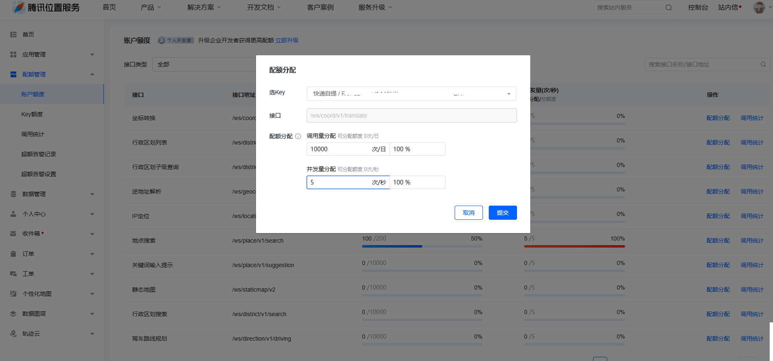Click the 行政区划搜索 row name

(x=150, y=314)
